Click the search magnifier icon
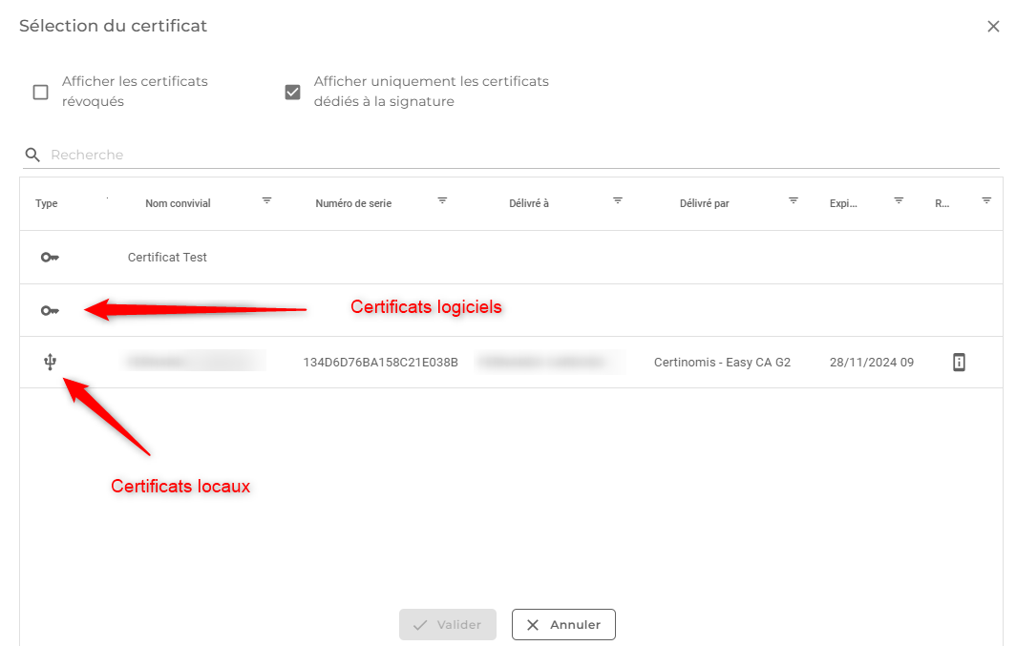This screenshot has height=646, width=1016. pyautogui.click(x=32, y=155)
